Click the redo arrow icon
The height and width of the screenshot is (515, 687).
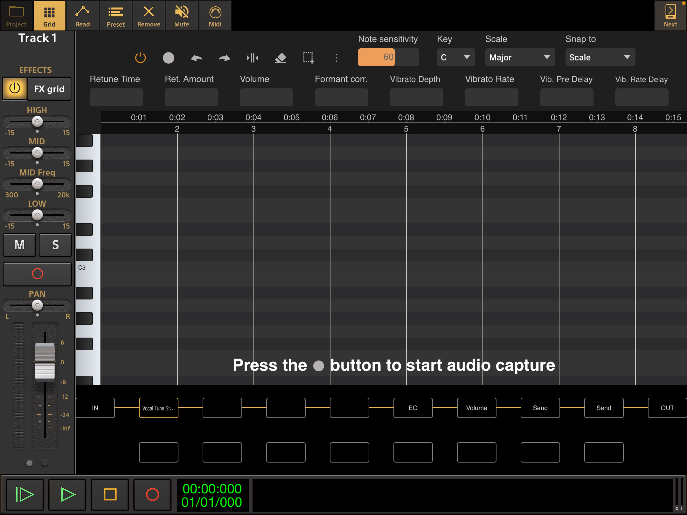225,58
